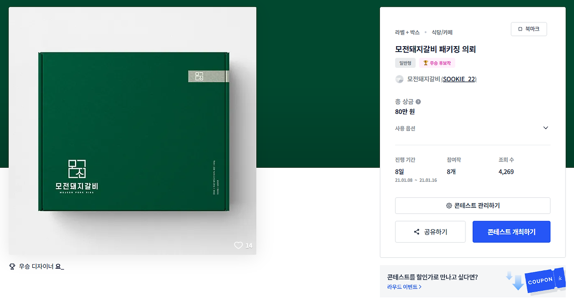This screenshot has width=574, height=300.
Task: Open the green package design thumbnail
Action: [132, 131]
